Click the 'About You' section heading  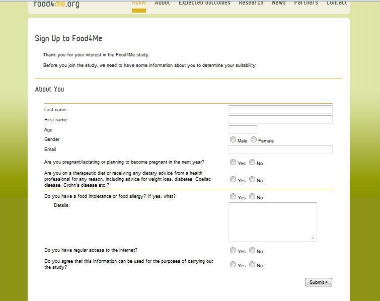(x=50, y=89)
